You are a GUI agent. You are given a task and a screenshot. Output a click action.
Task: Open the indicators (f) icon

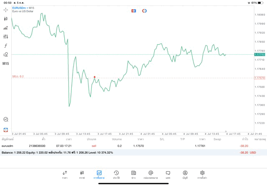pos(5,46)
